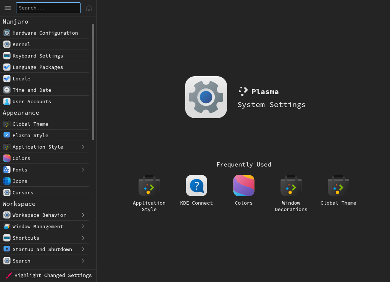The image size is (390, 282).
Task: Click the Language Packages checkmark icon
Action: pos(7,67)
